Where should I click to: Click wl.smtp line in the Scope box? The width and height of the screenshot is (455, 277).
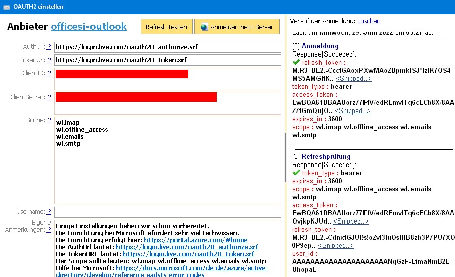click(68, 144)
